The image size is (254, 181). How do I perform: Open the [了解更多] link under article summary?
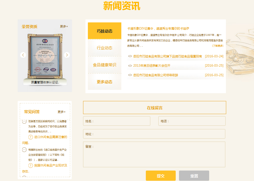tap(218, 46)
